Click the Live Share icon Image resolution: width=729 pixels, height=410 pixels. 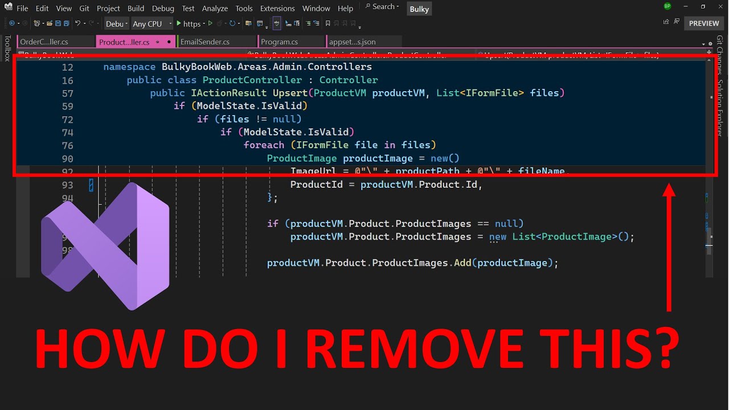tap(666, 22)
